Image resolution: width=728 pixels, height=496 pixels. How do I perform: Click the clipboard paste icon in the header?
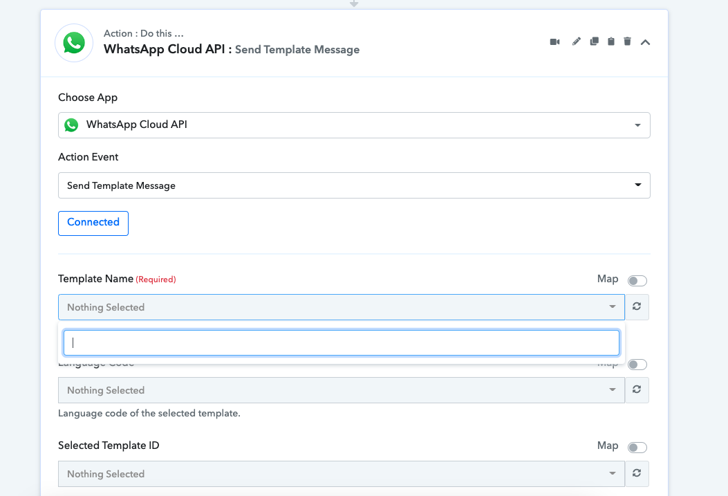pyautogui.click(x=611, y=42)
